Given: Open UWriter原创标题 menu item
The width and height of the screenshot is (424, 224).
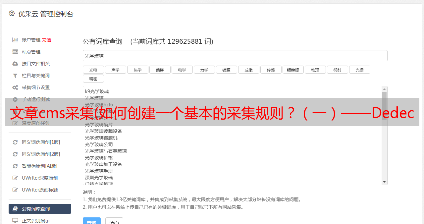Looking at the screenshot, I should 40,190.
